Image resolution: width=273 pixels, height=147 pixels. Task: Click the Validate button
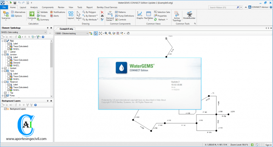[x=42, y=12]
